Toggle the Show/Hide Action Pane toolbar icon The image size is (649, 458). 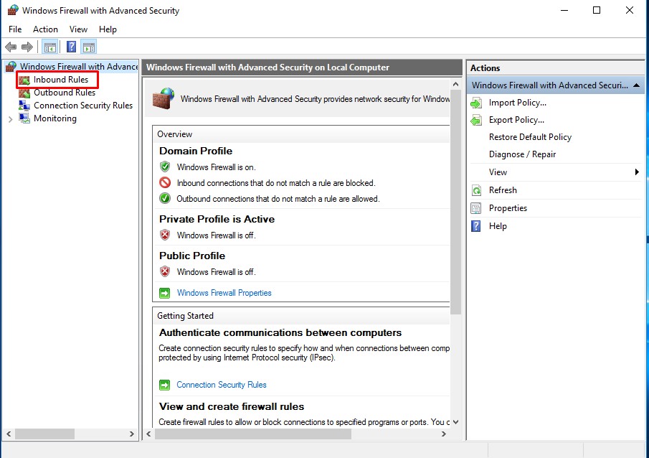pos(89,47)
